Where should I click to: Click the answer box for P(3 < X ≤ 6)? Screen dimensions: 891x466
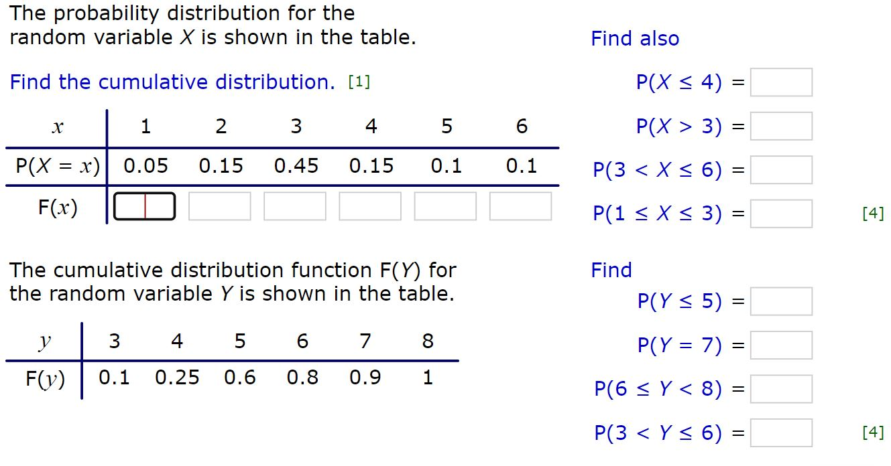click(781, 169)
